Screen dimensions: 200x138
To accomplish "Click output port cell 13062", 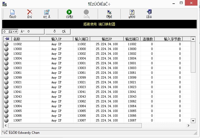I will click(x=132, y=101).
